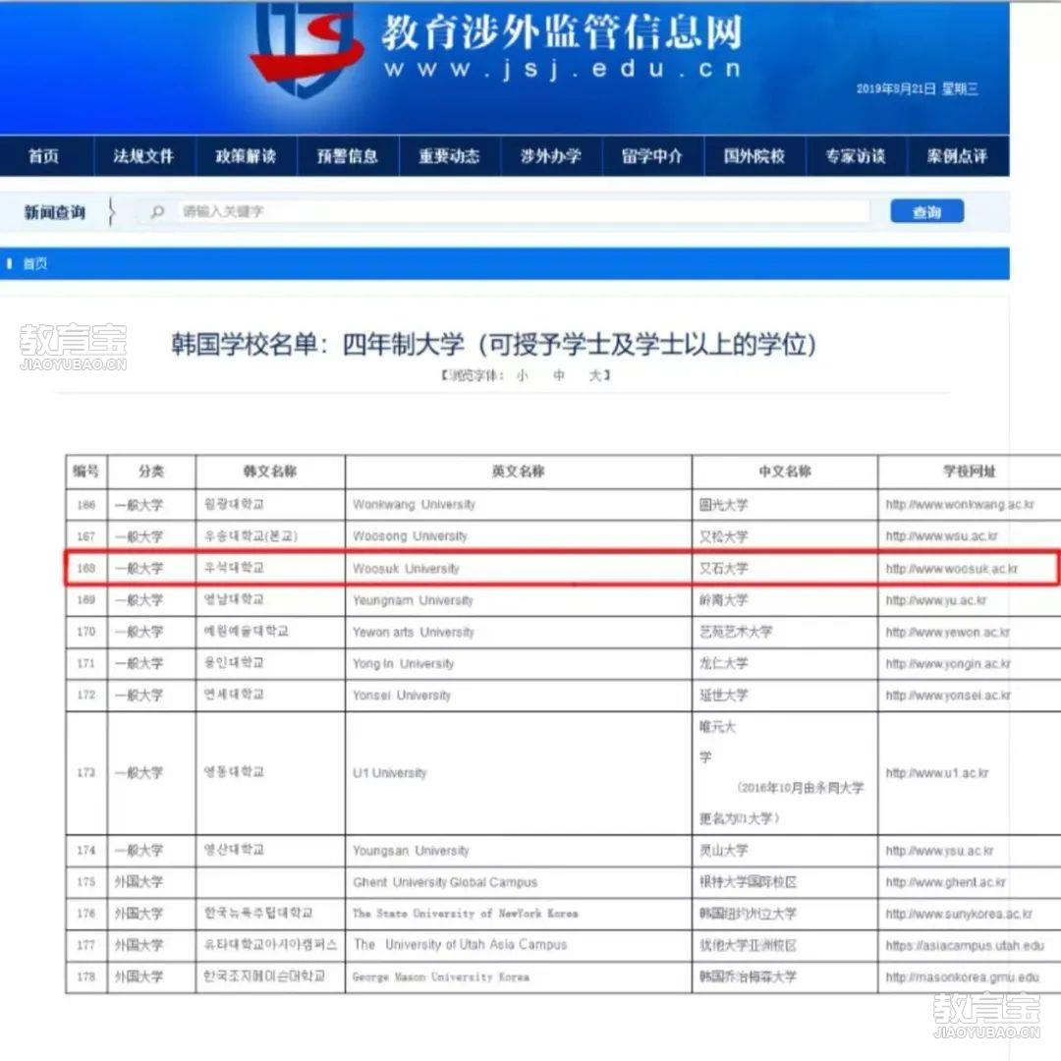Click the 灵山大学 Chinese name cell
The image size is (1061, 1061).
point(785,851)
